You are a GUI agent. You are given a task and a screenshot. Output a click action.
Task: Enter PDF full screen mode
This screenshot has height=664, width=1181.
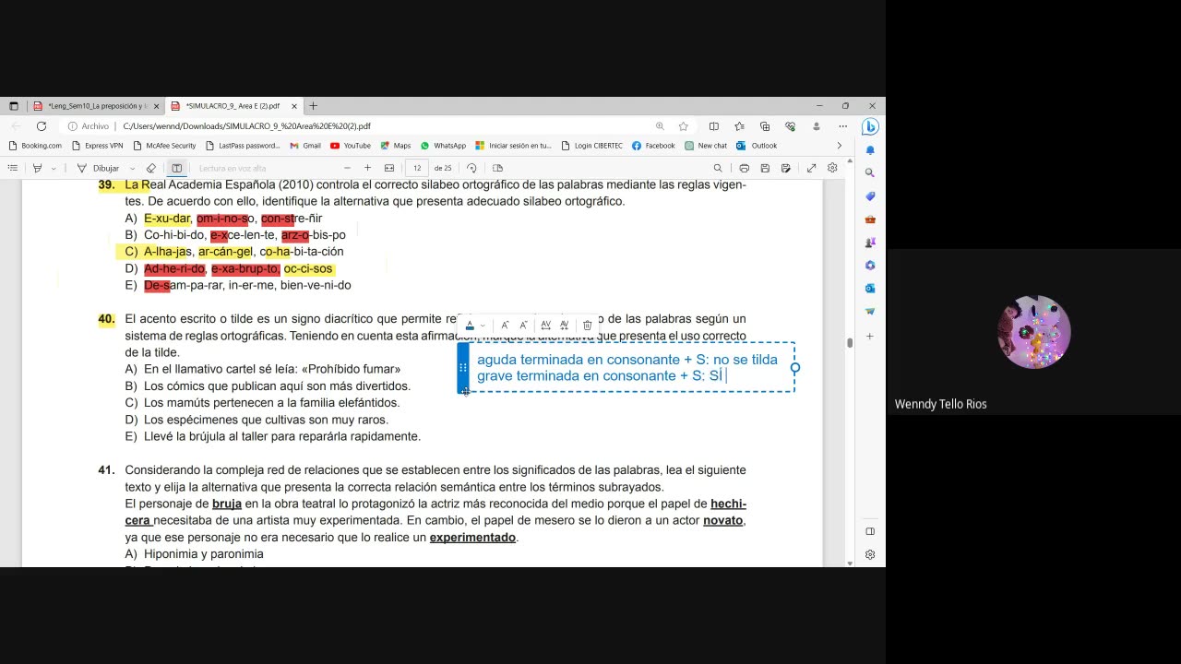click(811, 168)
